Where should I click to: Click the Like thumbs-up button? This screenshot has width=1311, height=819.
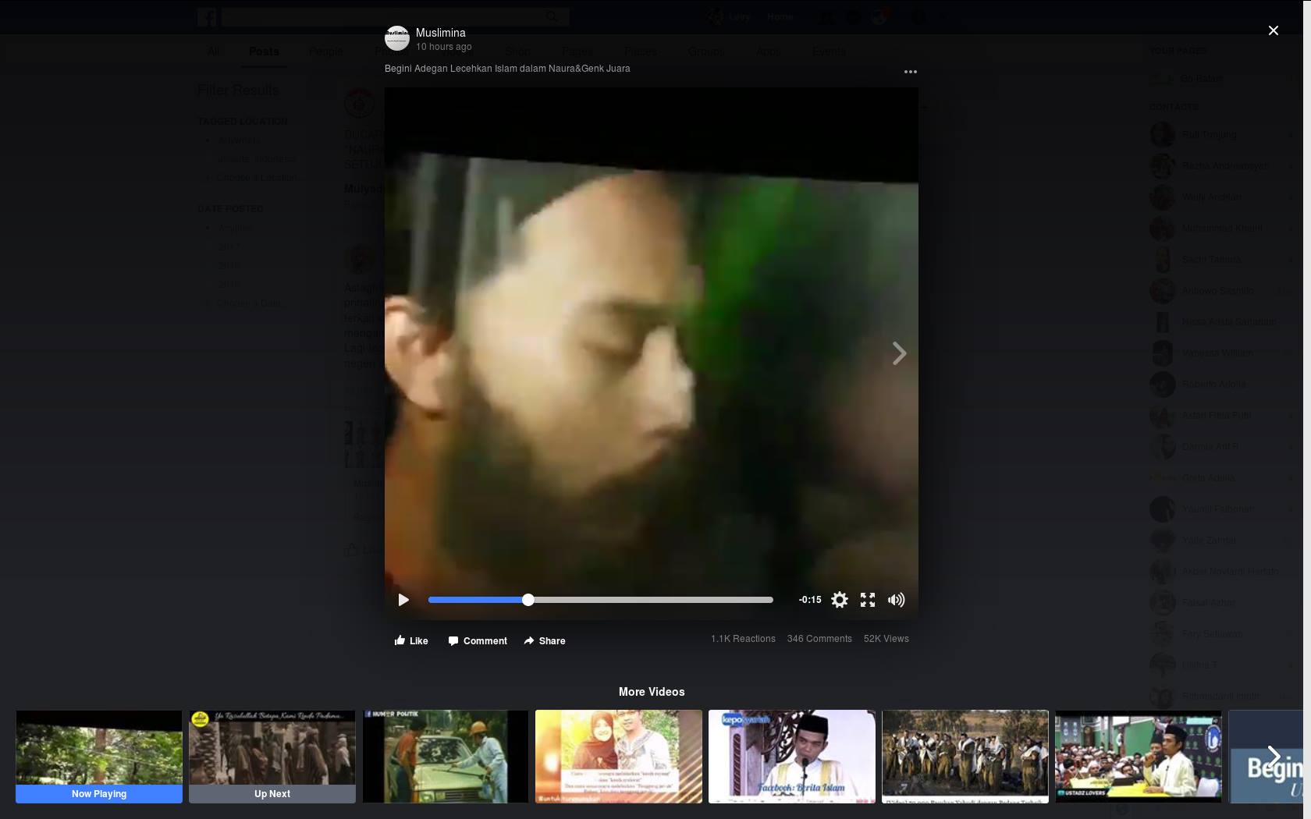(x=411, y=640)
